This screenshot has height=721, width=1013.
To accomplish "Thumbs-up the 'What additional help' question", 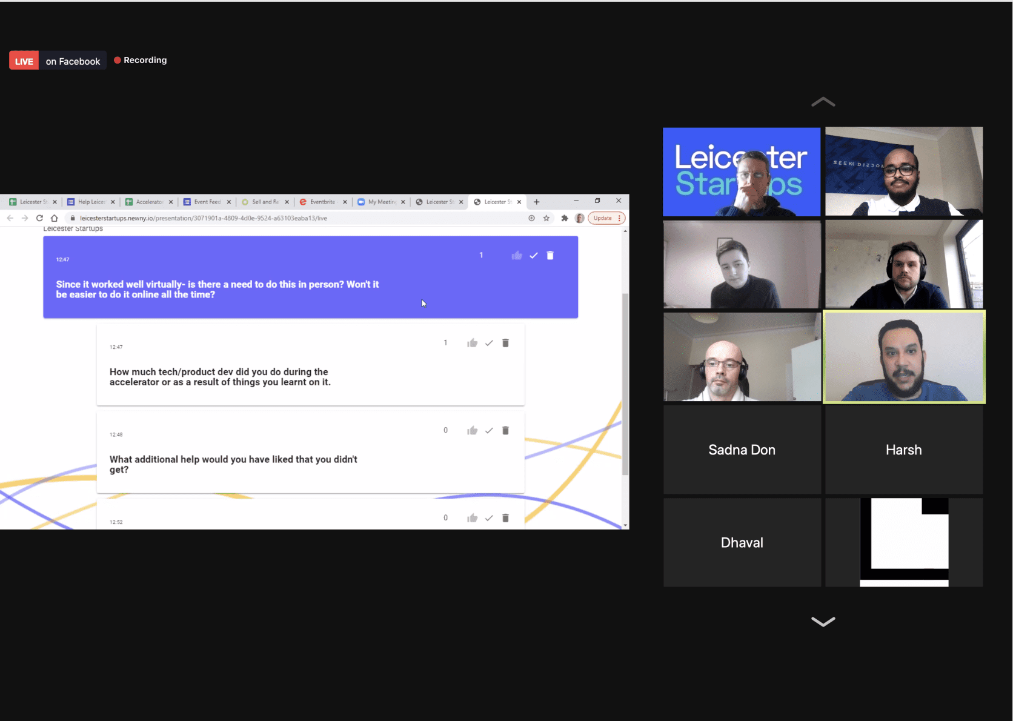I will (473, 430).
